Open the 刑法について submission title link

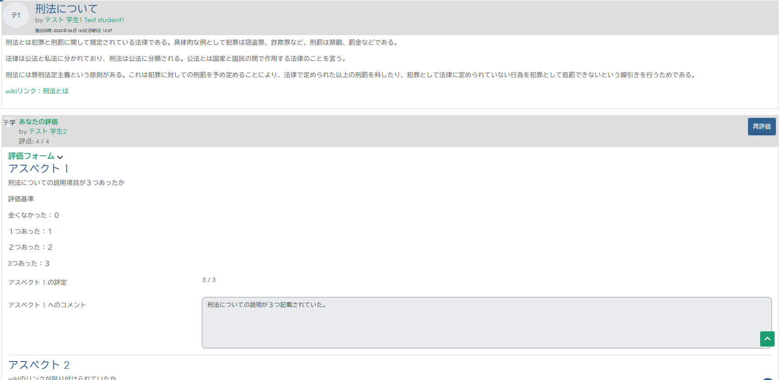coord(66,9)
